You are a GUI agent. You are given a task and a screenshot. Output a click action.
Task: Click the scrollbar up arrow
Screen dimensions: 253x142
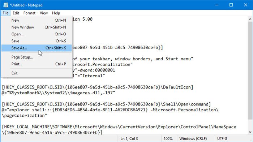[x=250, y=19]
